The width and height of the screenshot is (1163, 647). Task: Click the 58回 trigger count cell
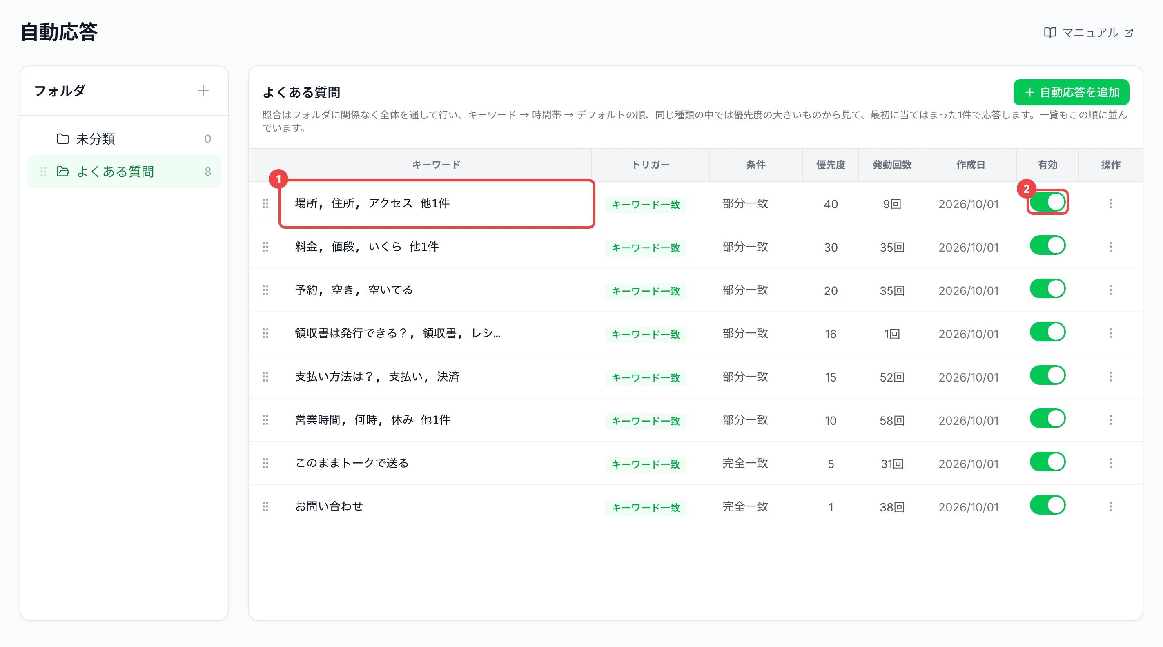(x=892, y=420)
